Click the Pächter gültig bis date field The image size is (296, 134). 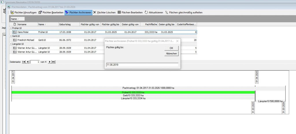coord(142,65)
